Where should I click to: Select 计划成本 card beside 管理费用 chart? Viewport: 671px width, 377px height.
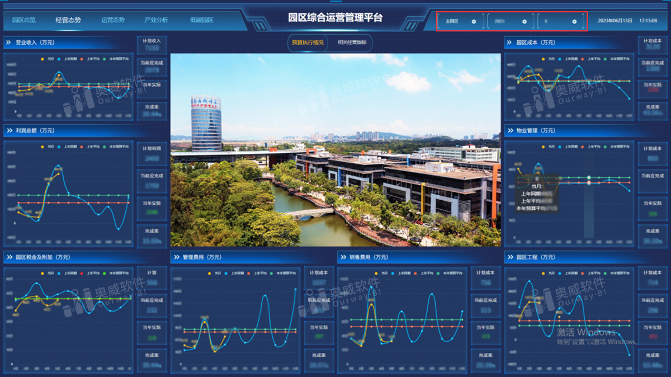point(319,278)
